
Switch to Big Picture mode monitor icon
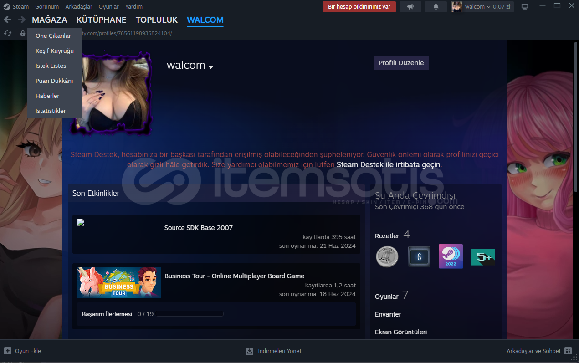[525, 7]
